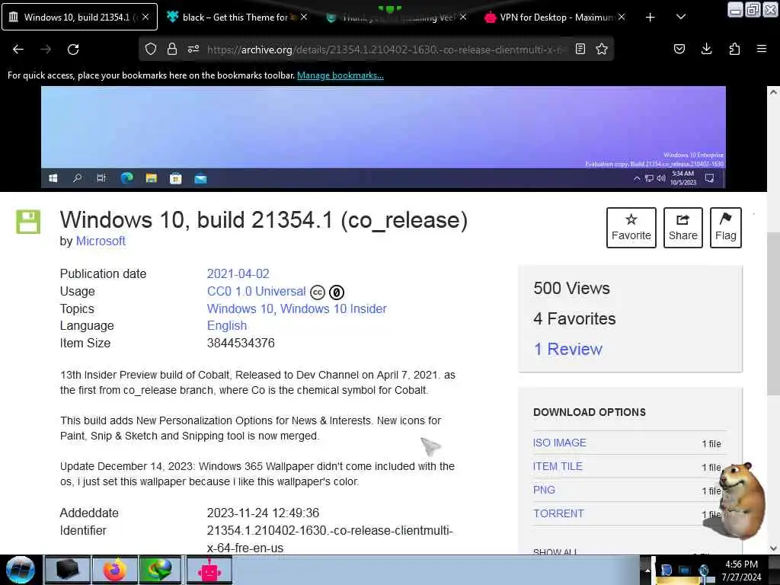Open the English language link
The height and width of the screenshot is (585, 780).
tap(227, 325)
